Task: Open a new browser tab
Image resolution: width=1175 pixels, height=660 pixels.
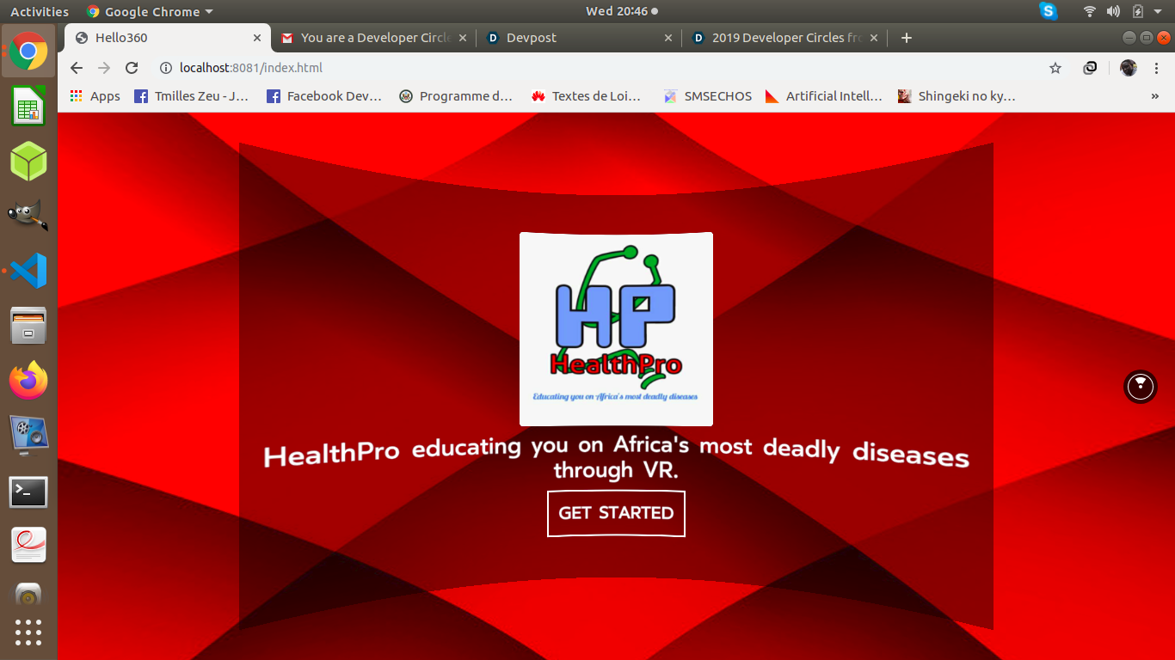Action: 906,38
